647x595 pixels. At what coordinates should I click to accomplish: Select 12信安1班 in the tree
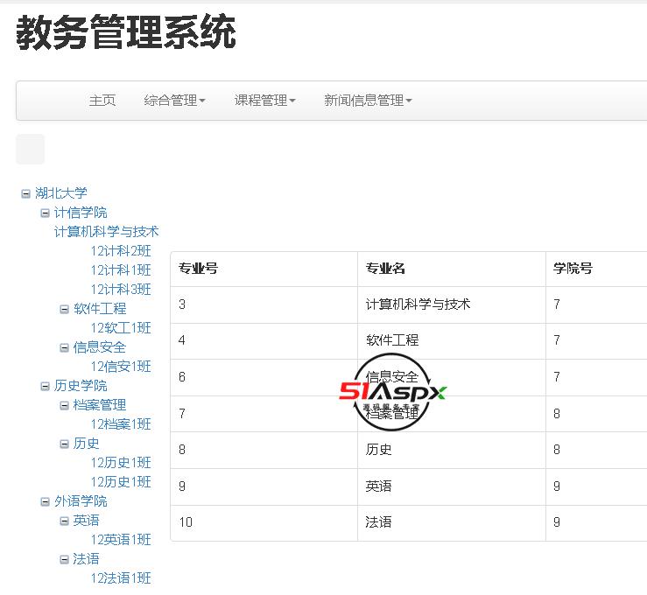point(121,367)
